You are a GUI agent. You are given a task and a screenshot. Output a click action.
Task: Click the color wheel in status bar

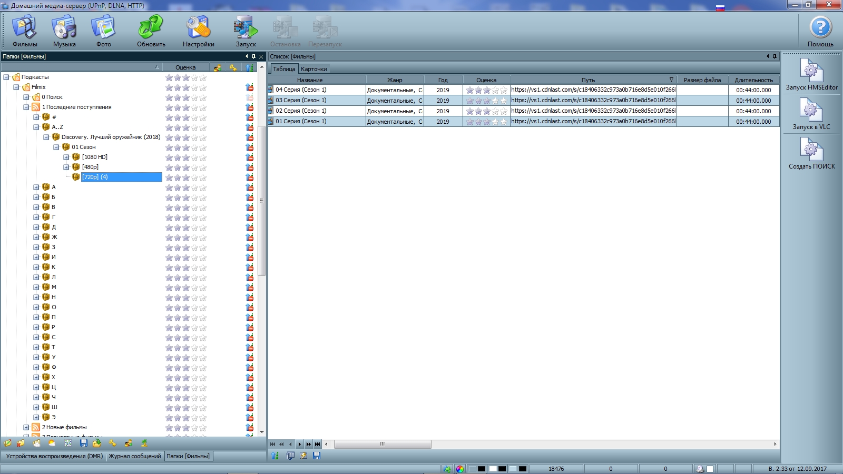460,469
